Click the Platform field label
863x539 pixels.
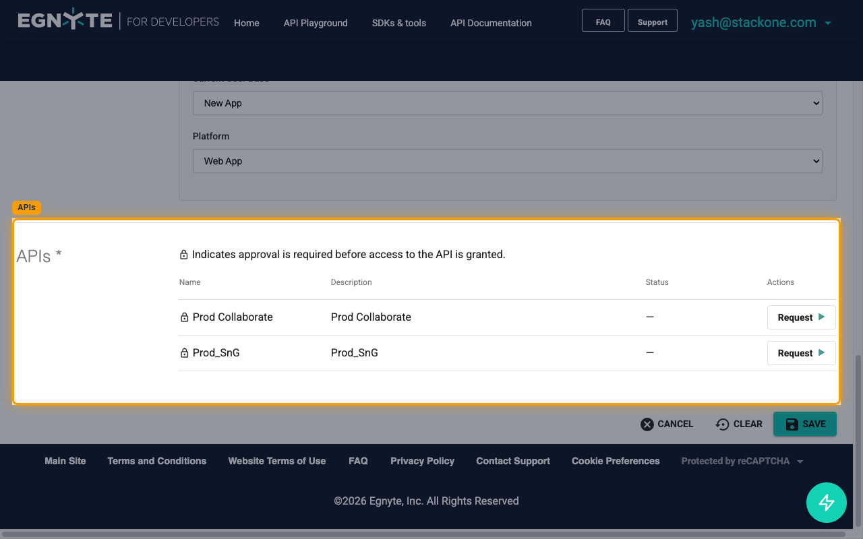211,136
